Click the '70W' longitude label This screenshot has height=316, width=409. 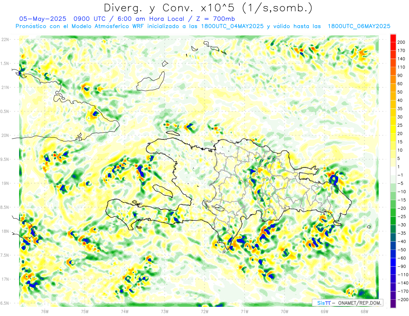[284, 312]
